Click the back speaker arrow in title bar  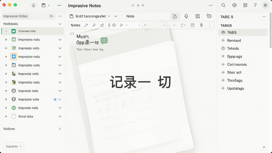click(133, 5)
